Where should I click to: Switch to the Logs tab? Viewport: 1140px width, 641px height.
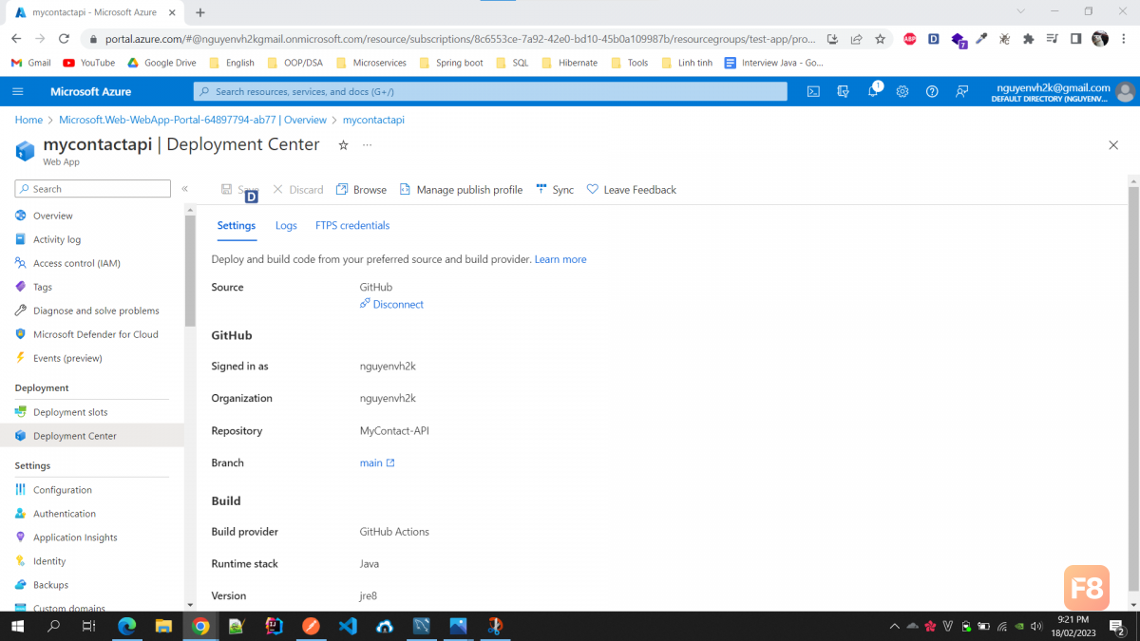pos(286,226)
